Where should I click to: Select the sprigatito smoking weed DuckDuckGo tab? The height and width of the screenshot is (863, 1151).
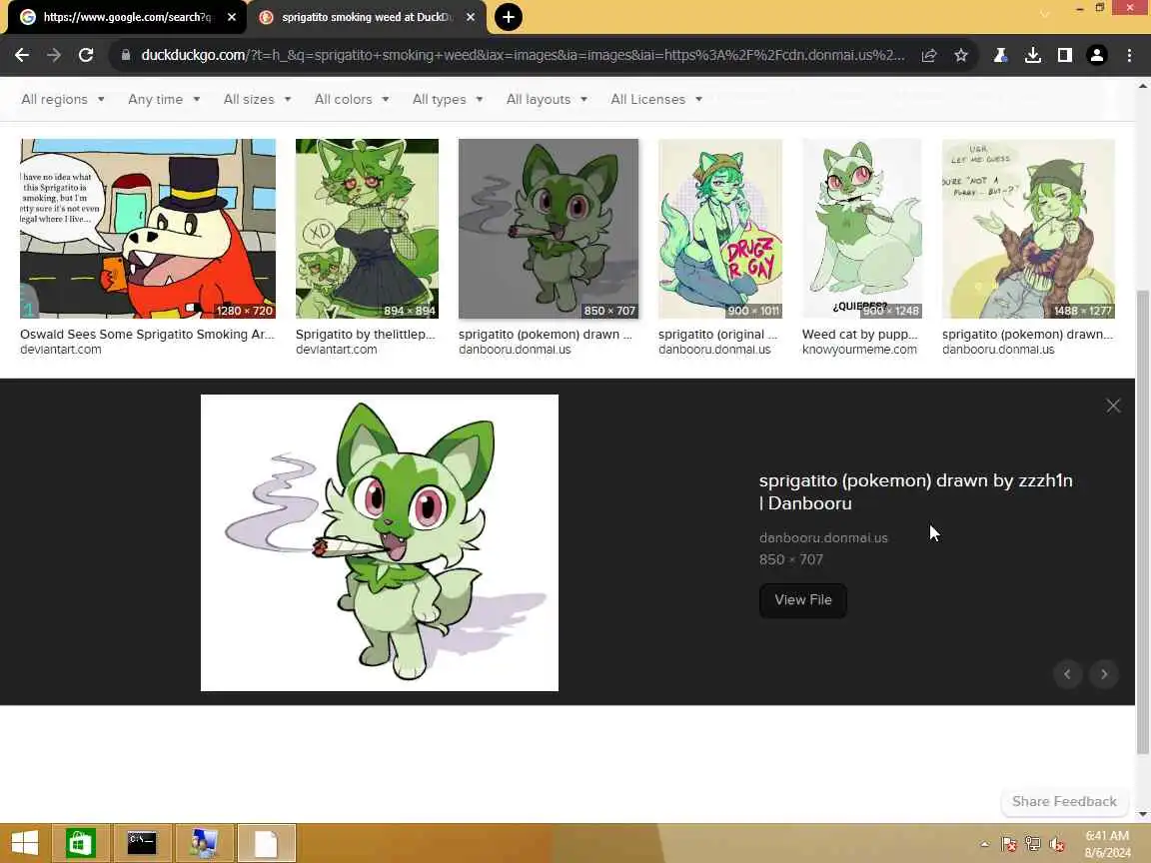click(367, 17)
